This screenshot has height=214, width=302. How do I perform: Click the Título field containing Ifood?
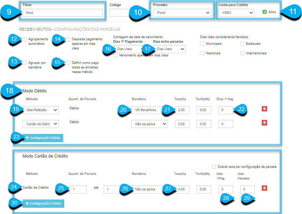[x=62, y=13]
